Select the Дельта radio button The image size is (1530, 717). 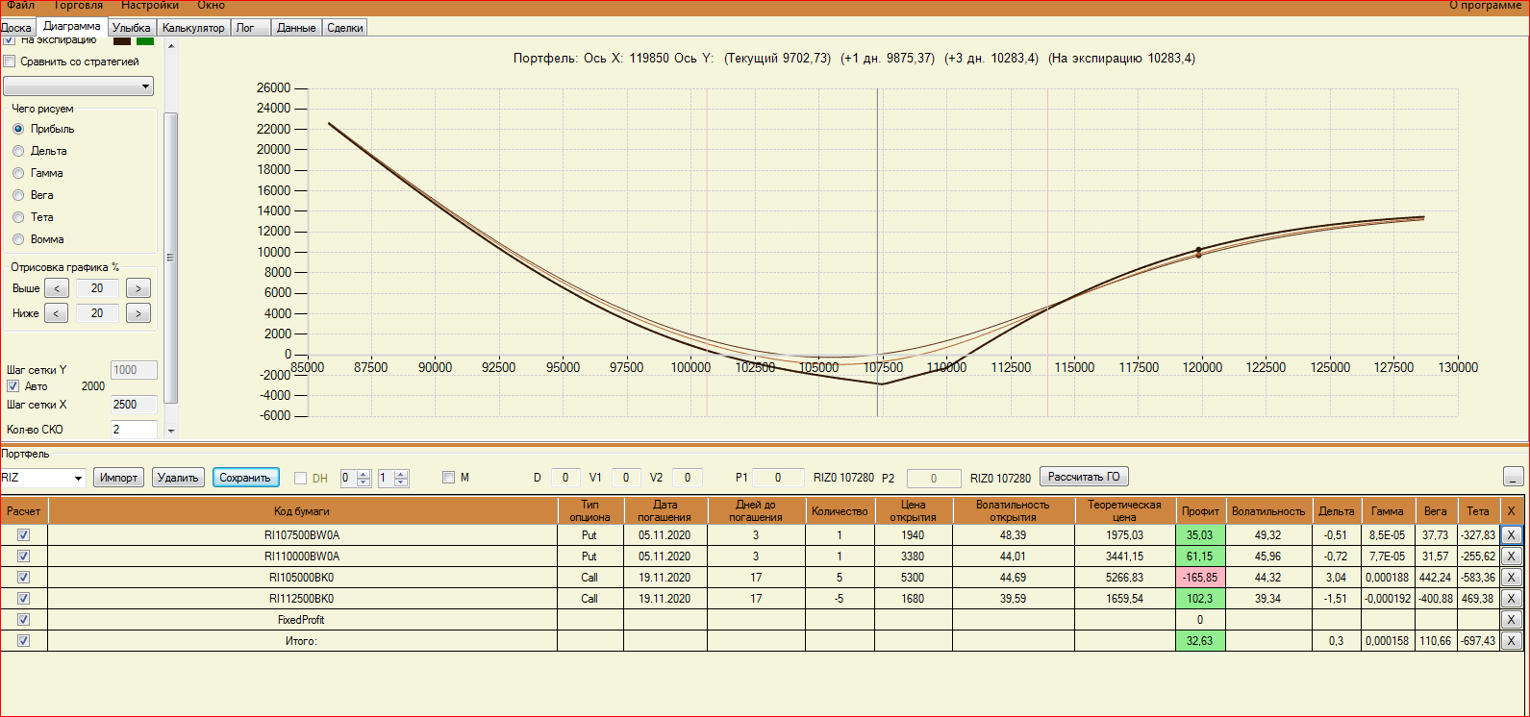tap(18, 151)
